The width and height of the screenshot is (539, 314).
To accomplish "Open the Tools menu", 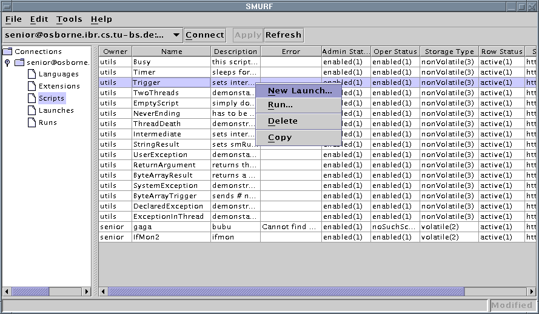I will pos(69,19).
